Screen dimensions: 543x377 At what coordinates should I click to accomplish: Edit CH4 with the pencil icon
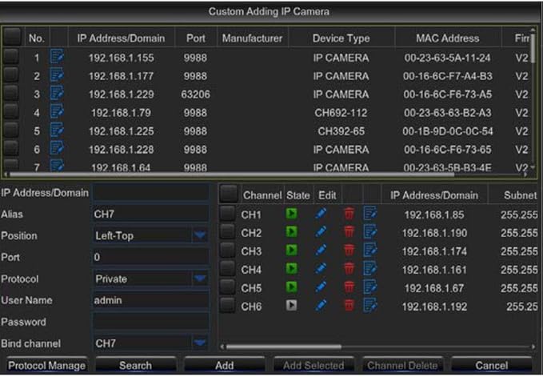tap(321, 269)
